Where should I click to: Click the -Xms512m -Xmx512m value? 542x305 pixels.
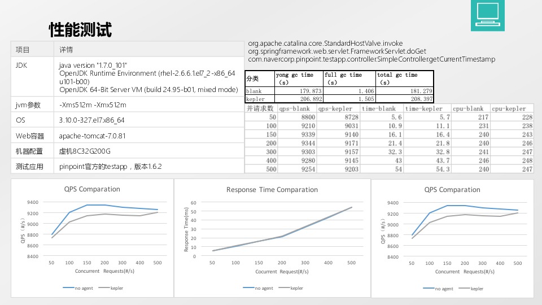click(93, 105)
